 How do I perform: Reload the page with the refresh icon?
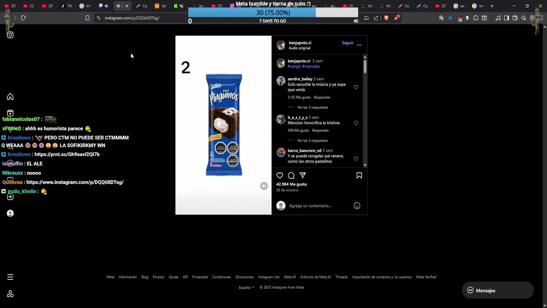click(x=23, y=18)
